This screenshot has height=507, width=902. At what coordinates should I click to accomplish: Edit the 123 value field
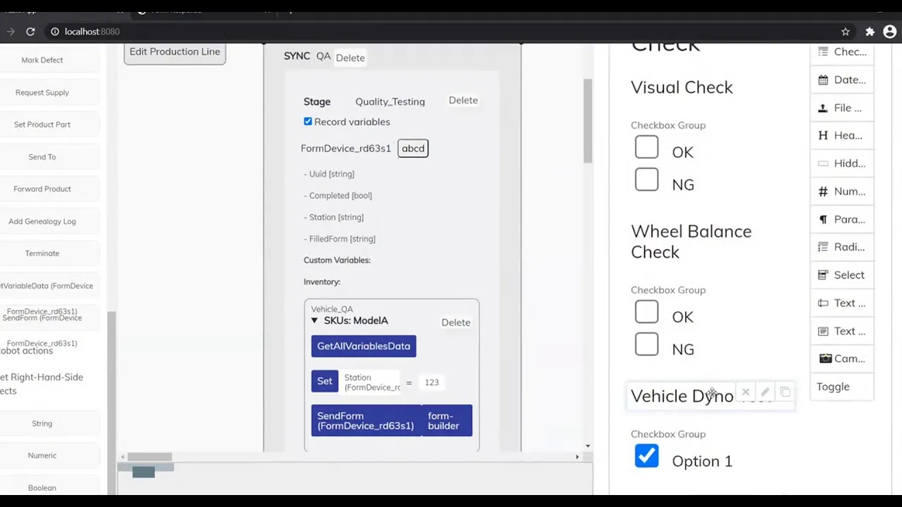coord(431,382)
